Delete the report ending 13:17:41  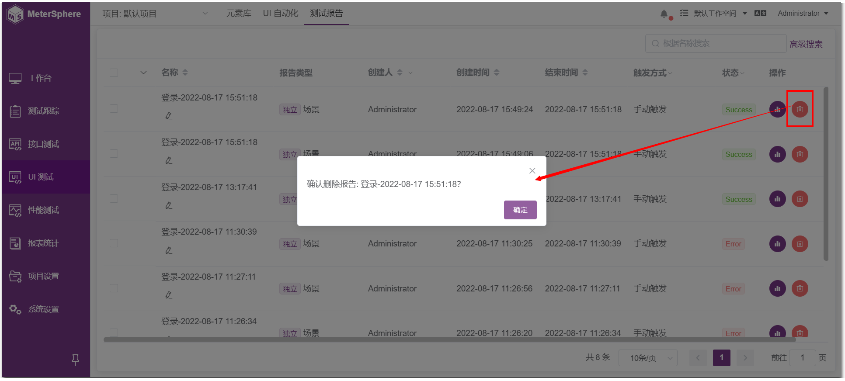click(800, 199)
